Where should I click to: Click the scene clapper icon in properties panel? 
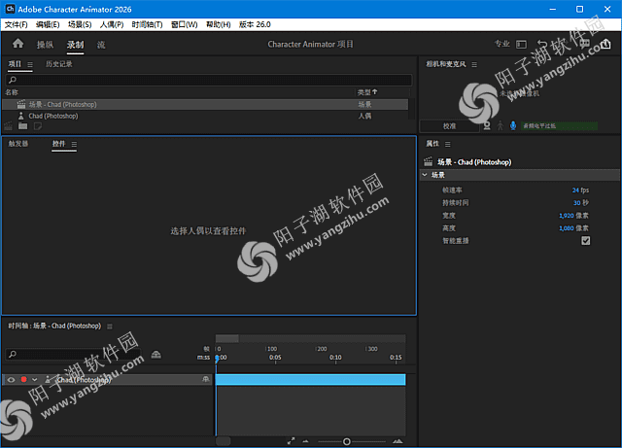pyautogui.click(x=428, y=161)
